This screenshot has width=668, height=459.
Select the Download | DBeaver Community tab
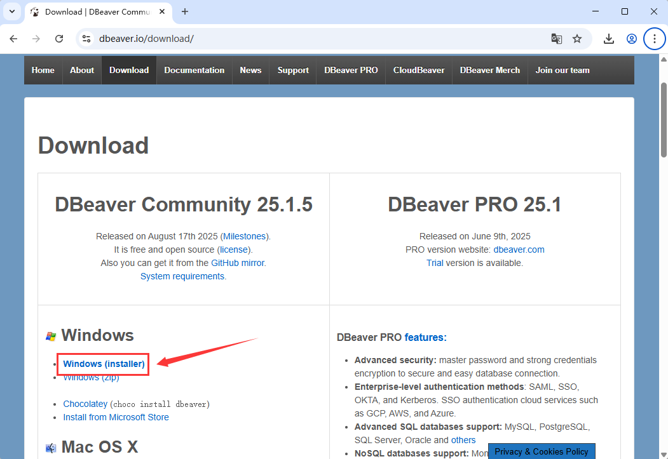pos(95,11)
